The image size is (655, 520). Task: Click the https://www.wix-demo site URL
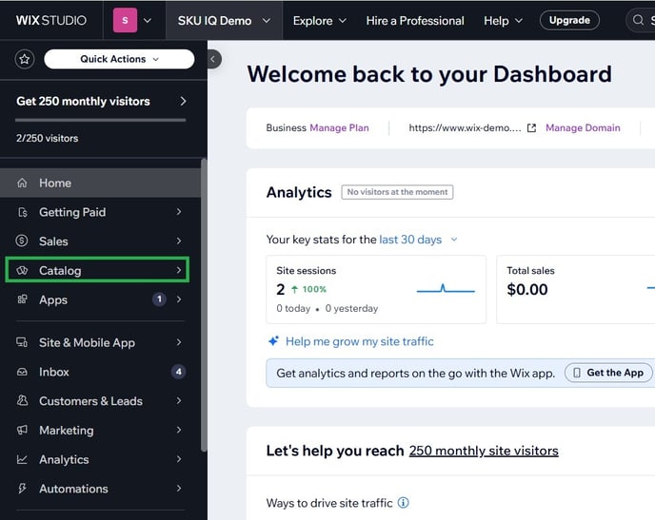coord(465,128)
